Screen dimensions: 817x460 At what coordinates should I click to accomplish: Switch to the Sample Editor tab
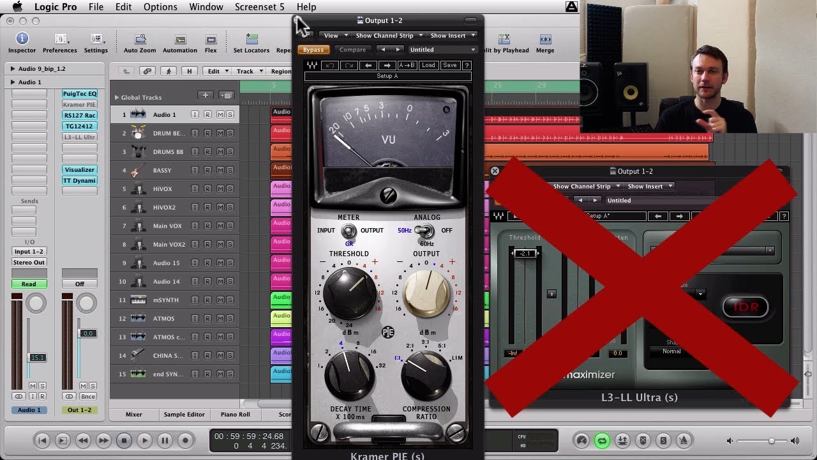184,415
